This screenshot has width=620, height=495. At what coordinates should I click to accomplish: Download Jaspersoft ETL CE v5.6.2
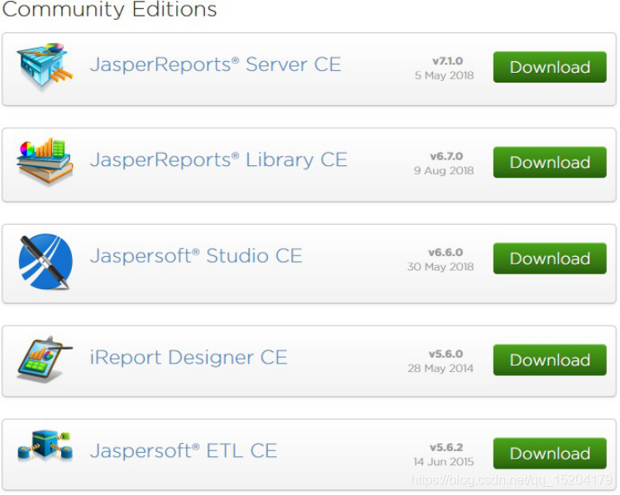(x=550, y=453)
